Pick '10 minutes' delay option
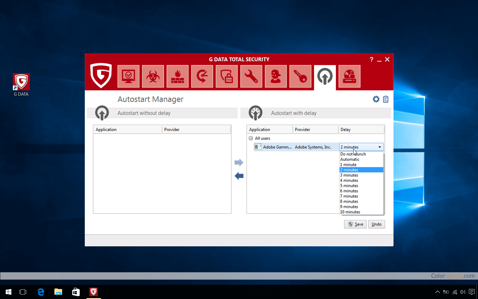The width and height of the screenshot is (478, 299). pyautogui.click(x=362, y=212)
